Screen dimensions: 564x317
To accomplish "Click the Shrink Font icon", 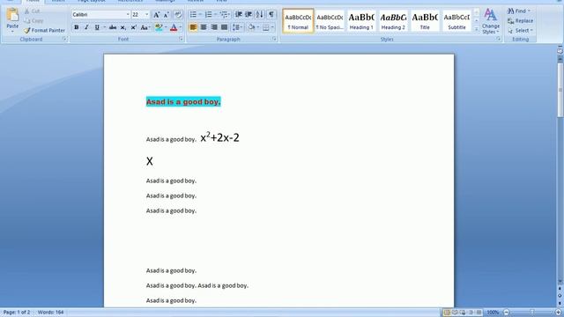I will [167, 15].
